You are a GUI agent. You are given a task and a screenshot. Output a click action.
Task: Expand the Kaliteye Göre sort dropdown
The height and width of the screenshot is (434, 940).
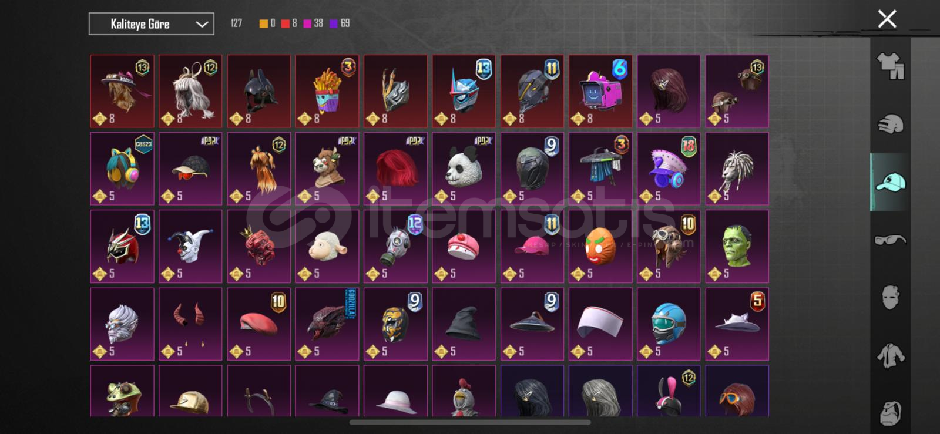[x=152, y=24]
